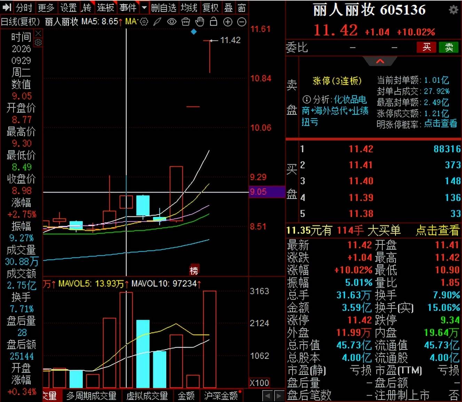This screenshot has height=402, width=462.
Task: Toggle the eye visibility icon in chart toolbar
Action: click(x=172, y=22)
